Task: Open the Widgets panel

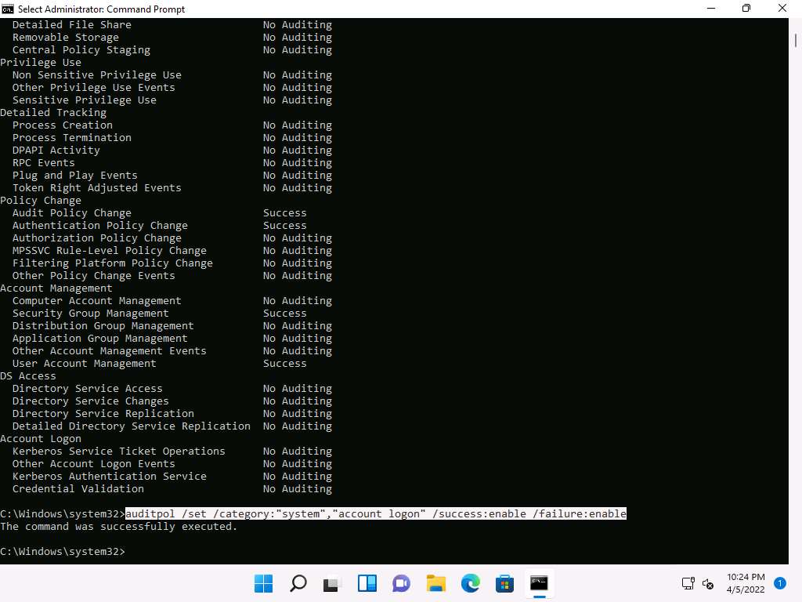Action: 367,583
